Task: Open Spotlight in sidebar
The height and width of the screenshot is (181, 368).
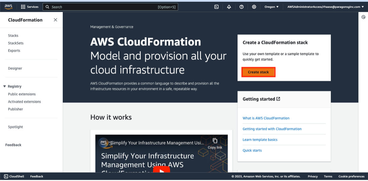Action: pyautogui.click(x=15, y=127)
